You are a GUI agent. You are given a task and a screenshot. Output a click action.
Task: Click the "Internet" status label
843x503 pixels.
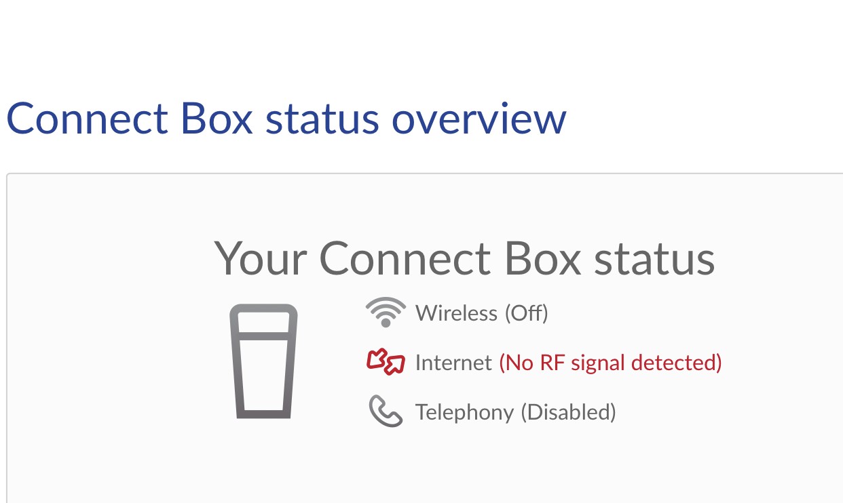[x=453, y=363]
